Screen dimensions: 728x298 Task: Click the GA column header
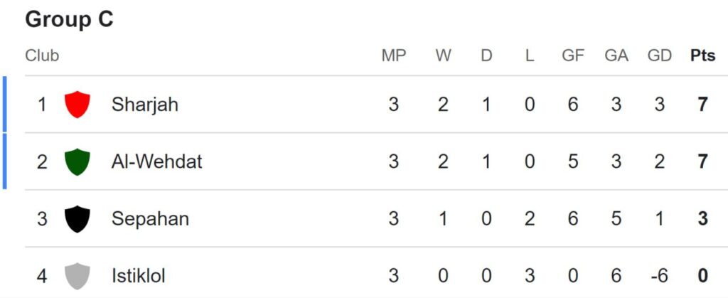tap(616, 55)
